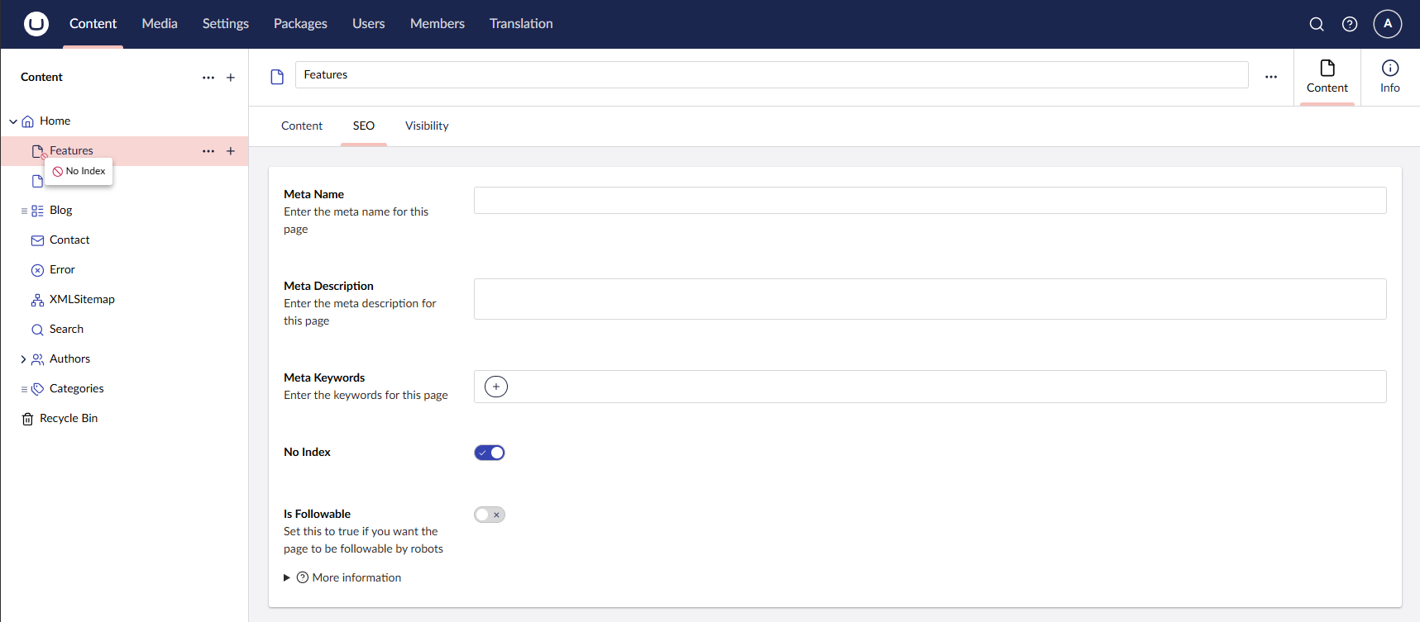Click the Blog list icon

(37, 211)
